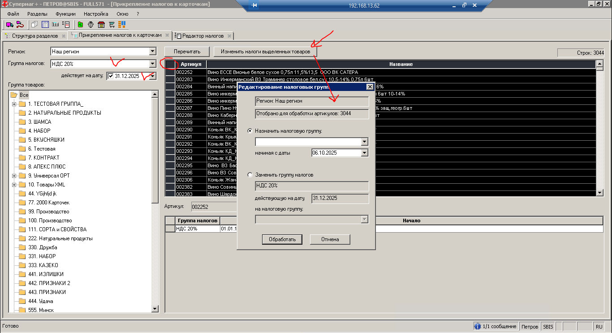
Task: Click the smiley face toolbar icon
Action: (x=91, y=24)
